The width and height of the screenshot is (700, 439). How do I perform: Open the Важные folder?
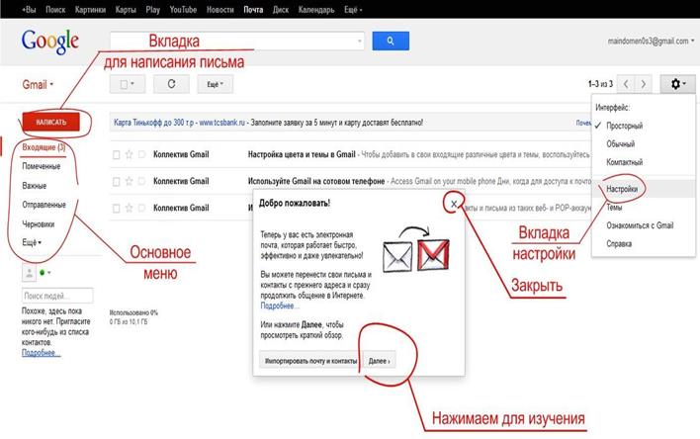(35, 186)
